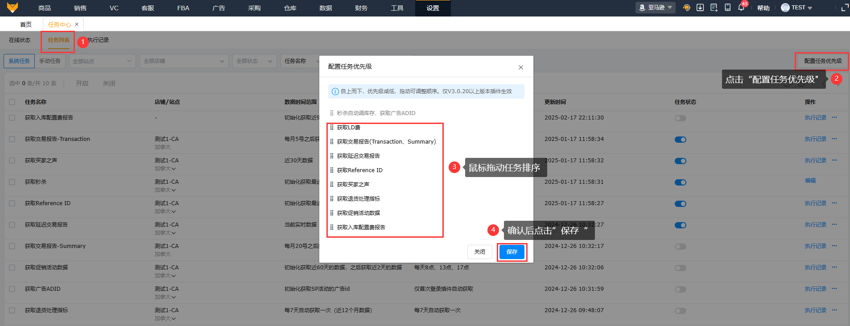Image resolution: width=850 pixels, height=326 pixels.
Task: Click the fullscreen expand icon
Action: 845,8
